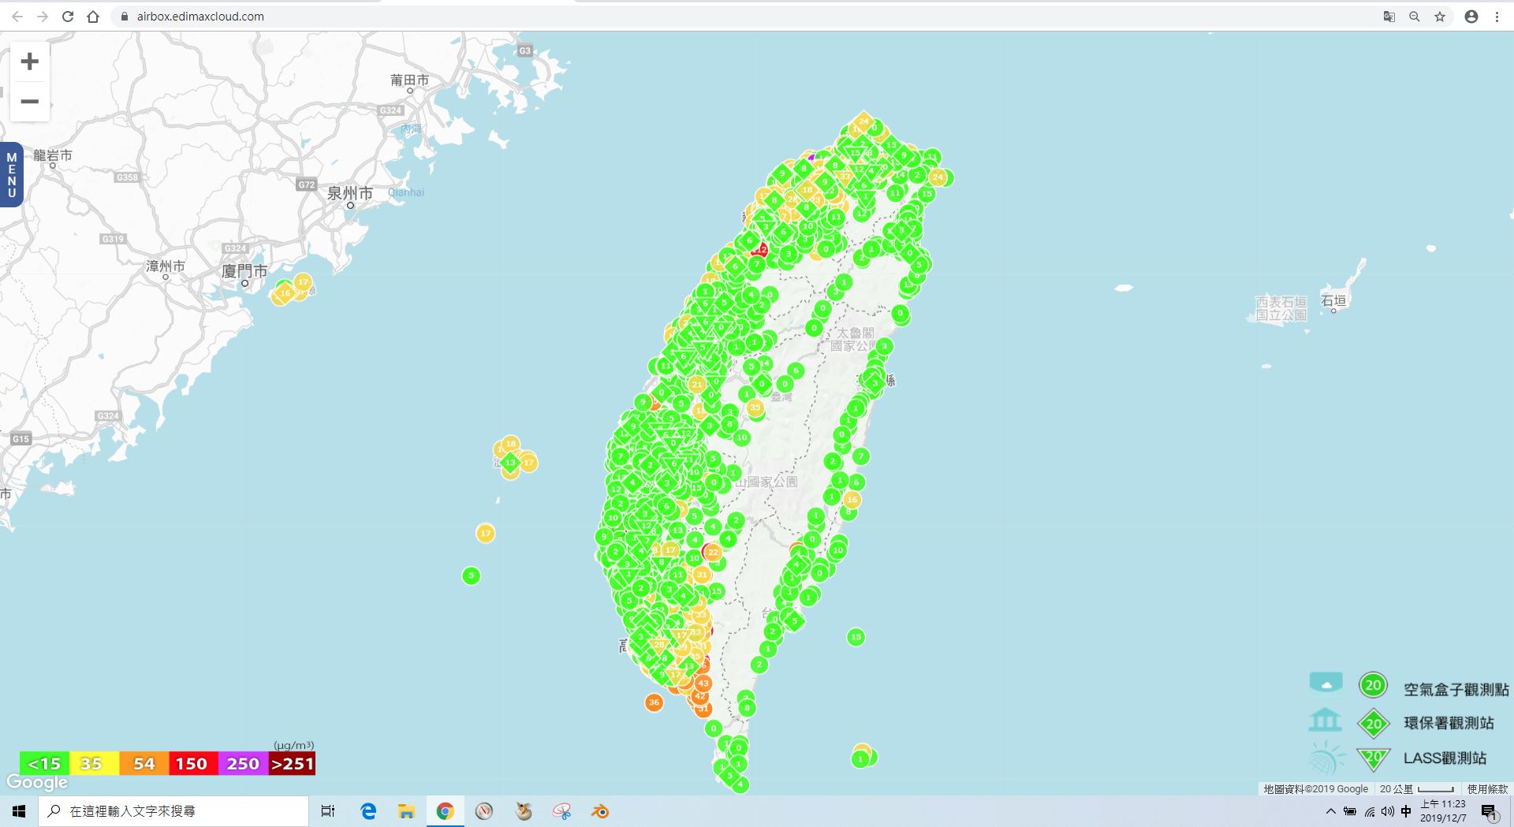
Task: Click the orange 43 marker in south
Action: 703,684
